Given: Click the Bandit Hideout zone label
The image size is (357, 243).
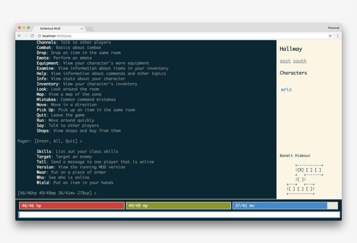Looking at the screenshot, I should click(295, 156).
